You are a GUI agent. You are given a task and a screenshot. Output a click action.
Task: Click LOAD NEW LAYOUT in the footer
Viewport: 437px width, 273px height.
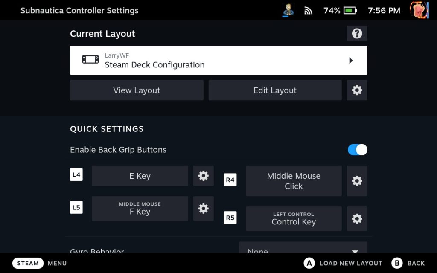click(x=351, y=263)
